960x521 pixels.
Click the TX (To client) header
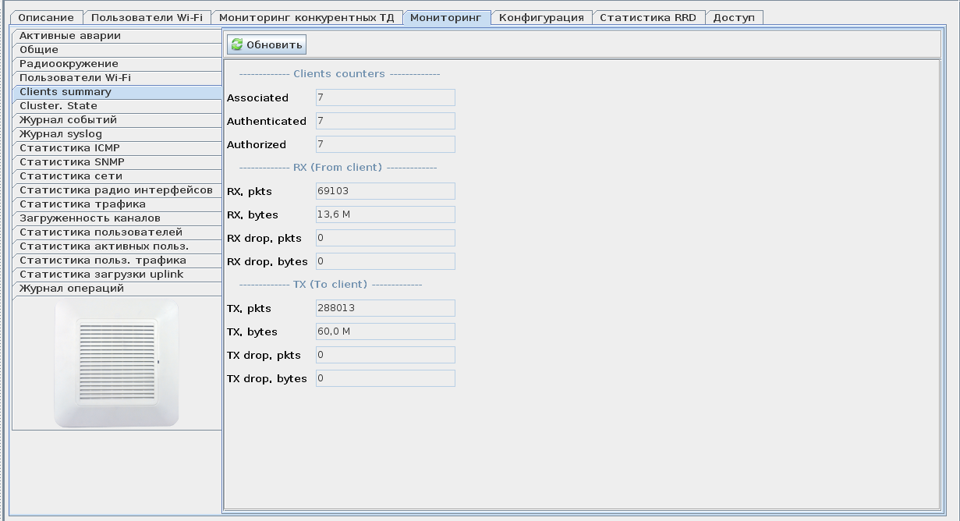point(330,285)
